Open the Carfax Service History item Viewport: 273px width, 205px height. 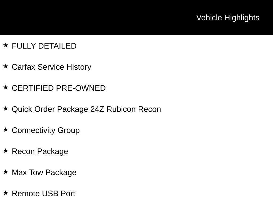[x=51, y=67]
